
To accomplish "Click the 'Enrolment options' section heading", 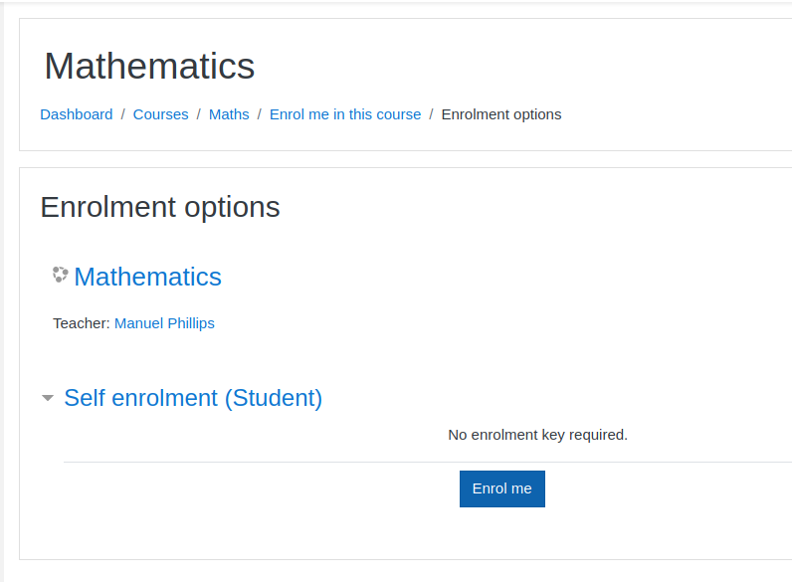I will tap(159, 207).
